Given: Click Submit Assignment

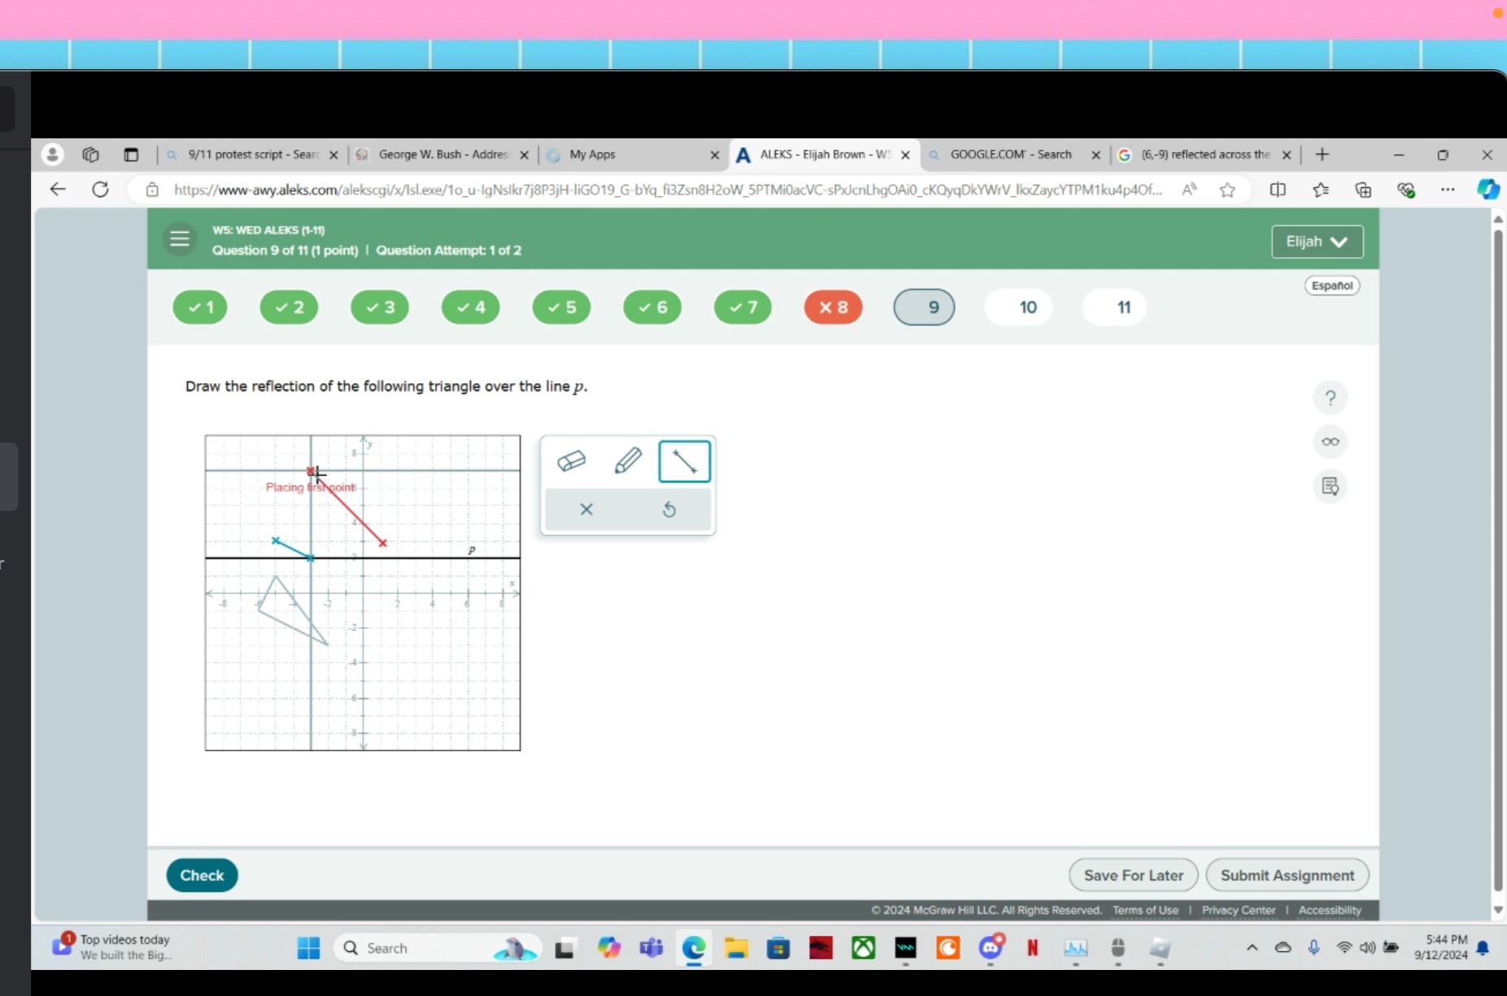Looking at the screenshot, I should (1287, 876).
